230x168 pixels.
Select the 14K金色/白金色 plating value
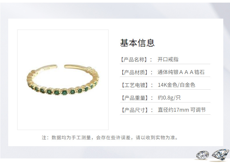pyautogui.click(x=176, y=85)
